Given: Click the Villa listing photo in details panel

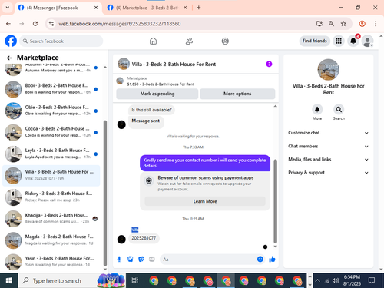Looking at the screenshot, I should pos(328,70).
